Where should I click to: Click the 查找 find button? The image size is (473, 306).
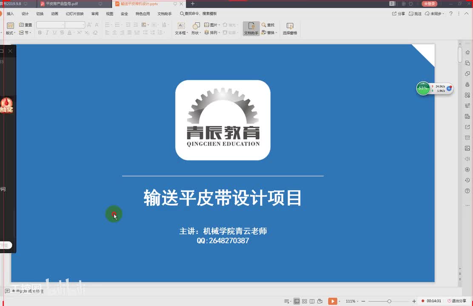[x=268, y=25]
